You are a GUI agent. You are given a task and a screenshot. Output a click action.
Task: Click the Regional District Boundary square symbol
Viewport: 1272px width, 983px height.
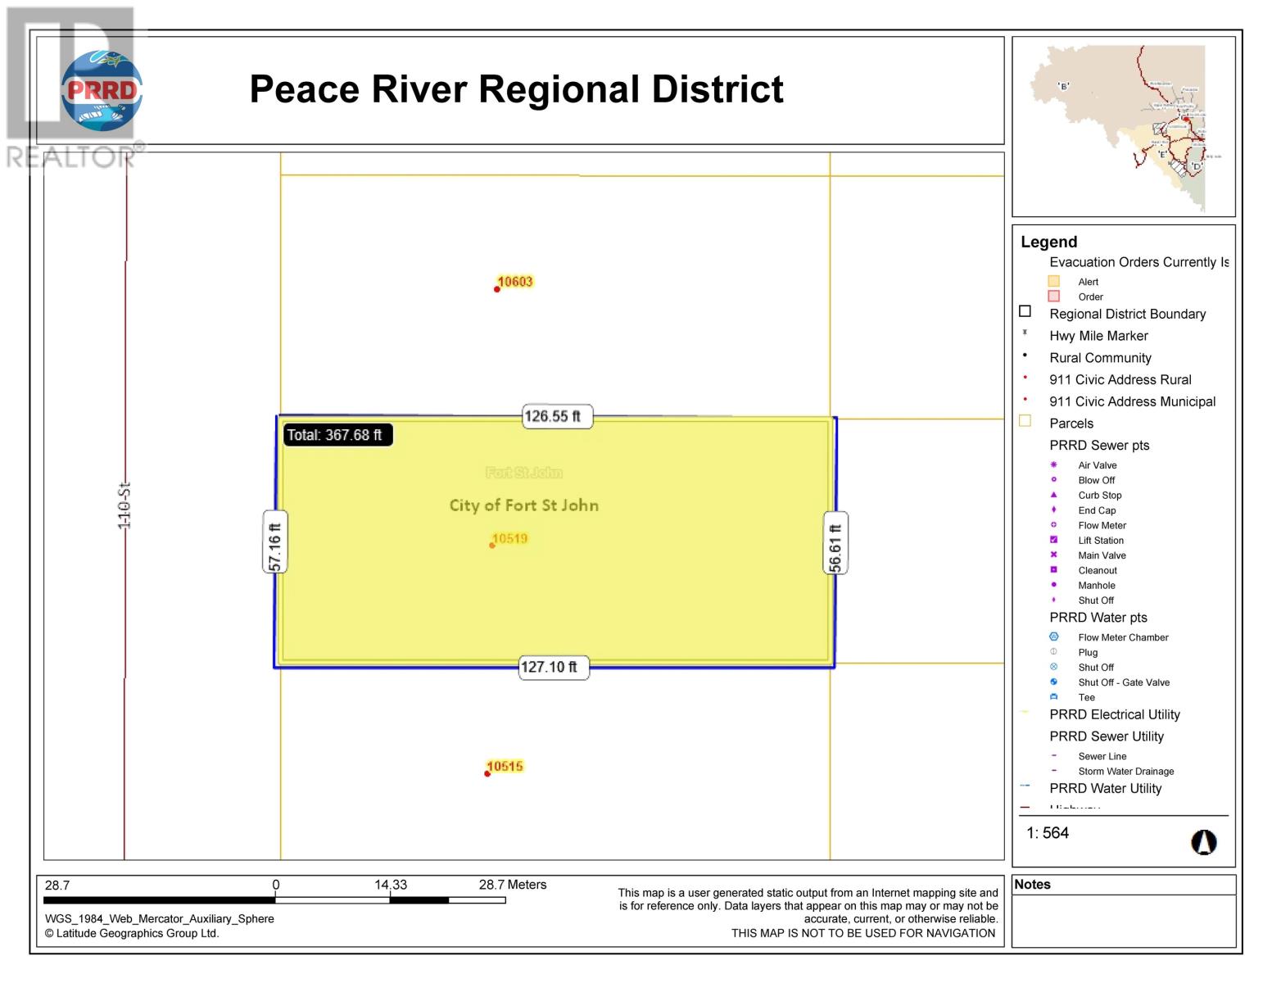[1025, 311]
